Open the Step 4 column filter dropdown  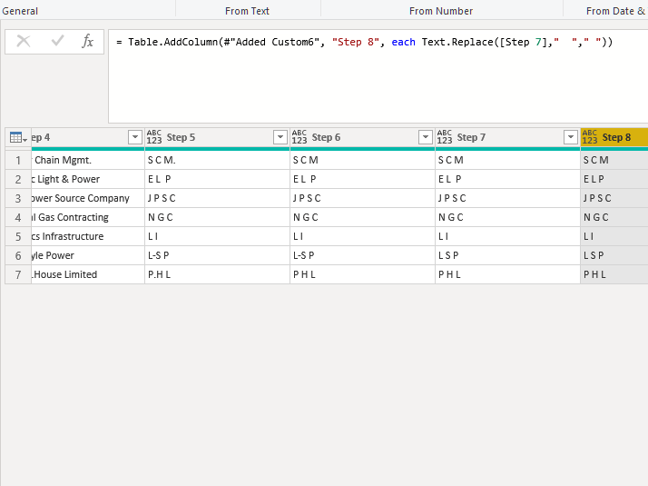pyautogui.click(x=135, y=137)
